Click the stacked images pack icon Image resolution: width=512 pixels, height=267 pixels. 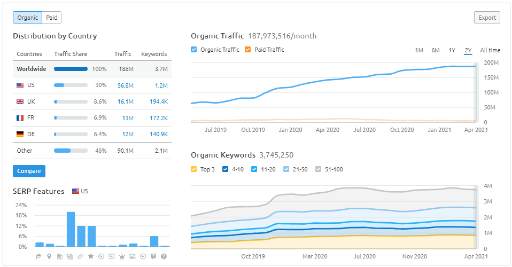[70, 256]
